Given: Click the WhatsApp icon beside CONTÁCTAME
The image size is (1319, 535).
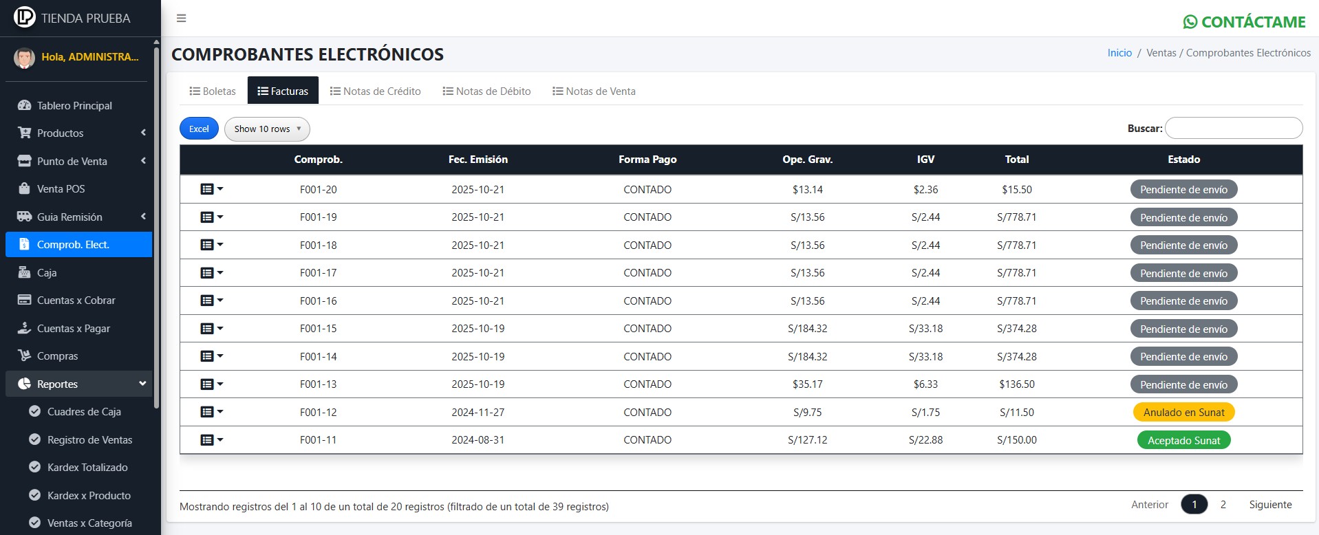Looking at the screenshot, I should pyautogui.click(x=1190, y=22).
